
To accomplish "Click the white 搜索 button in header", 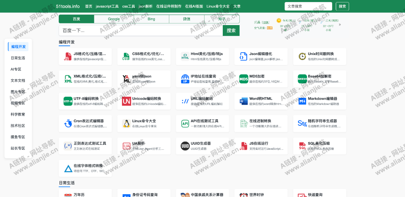I will tap(342, 6).
